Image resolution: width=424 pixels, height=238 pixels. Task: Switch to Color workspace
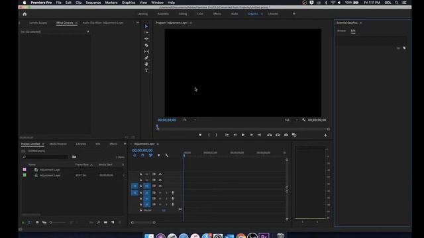(x=200, y=14)
